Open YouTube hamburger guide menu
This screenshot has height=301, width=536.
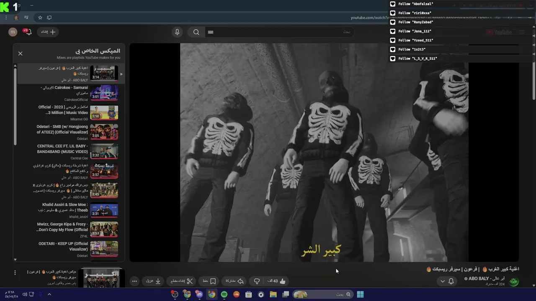pyautogui.click(x=522, y=32)
